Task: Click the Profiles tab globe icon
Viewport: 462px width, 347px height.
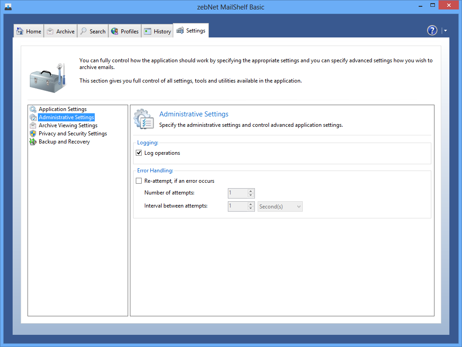Action: click(x=115, y=31)
